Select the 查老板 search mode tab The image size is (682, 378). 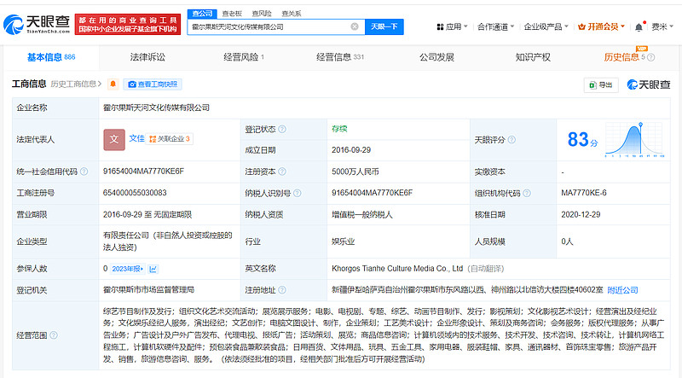(x=231, y=14)
